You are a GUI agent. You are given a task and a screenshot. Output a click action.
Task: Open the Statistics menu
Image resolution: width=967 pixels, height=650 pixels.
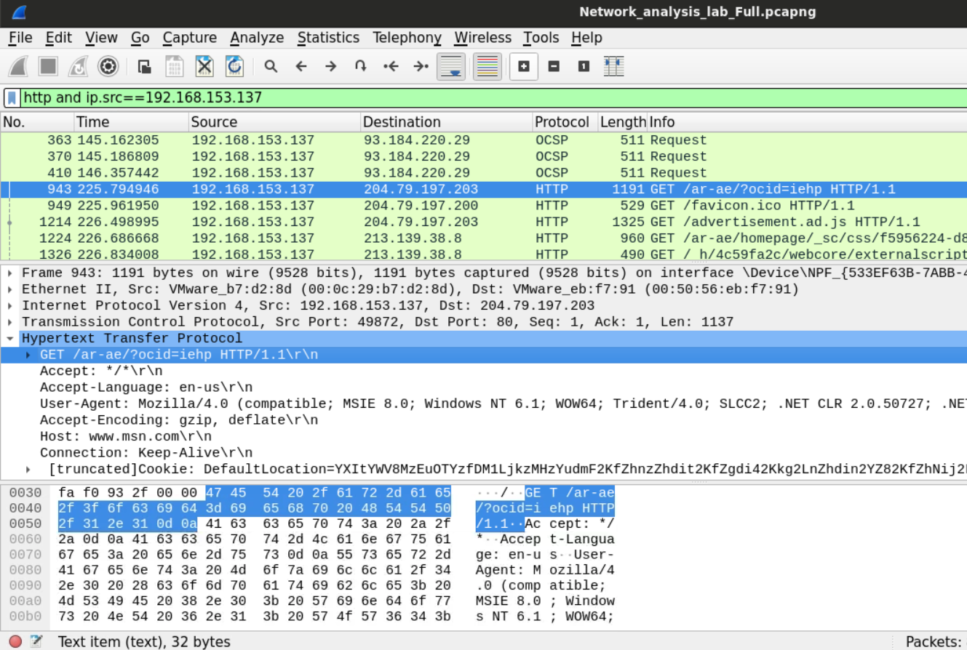click(328, 38)
